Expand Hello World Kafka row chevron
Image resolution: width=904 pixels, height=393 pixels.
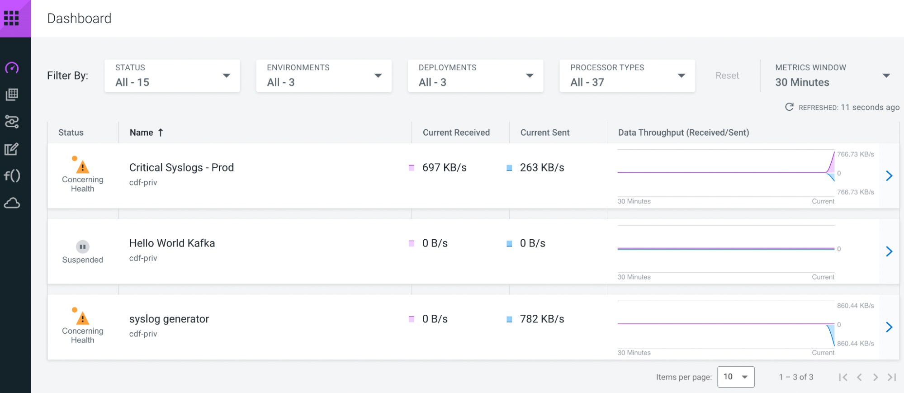pyautogui.click(x=889, y=251)
